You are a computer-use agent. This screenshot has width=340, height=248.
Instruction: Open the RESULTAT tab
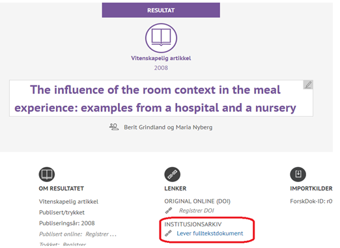pos(161,10)
